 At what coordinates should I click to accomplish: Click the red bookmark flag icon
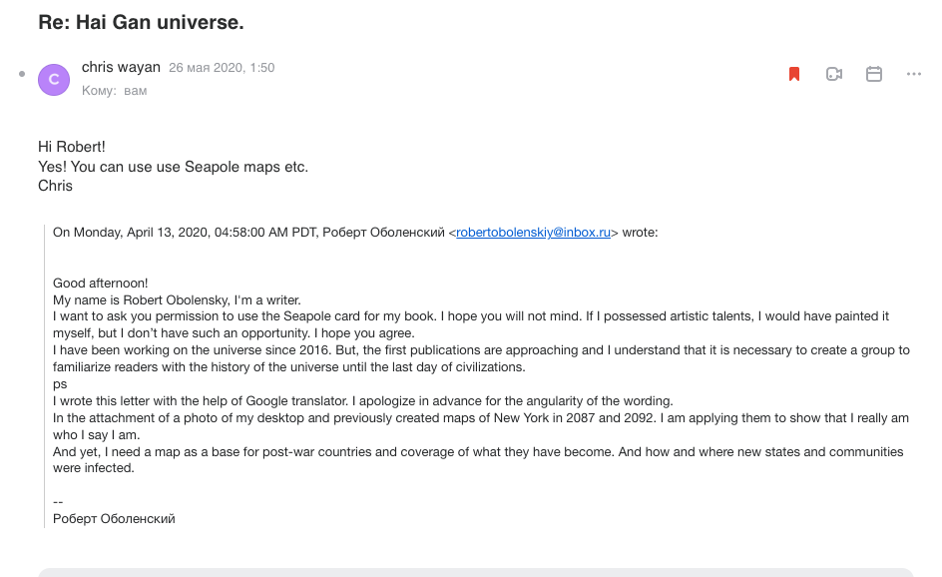(794, 74)
